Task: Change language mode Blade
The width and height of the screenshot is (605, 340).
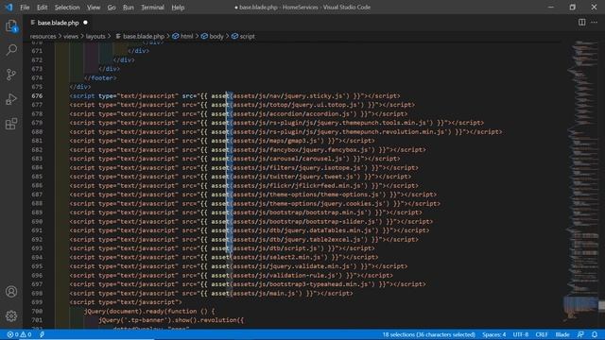Action: click(x=562, y=334)
